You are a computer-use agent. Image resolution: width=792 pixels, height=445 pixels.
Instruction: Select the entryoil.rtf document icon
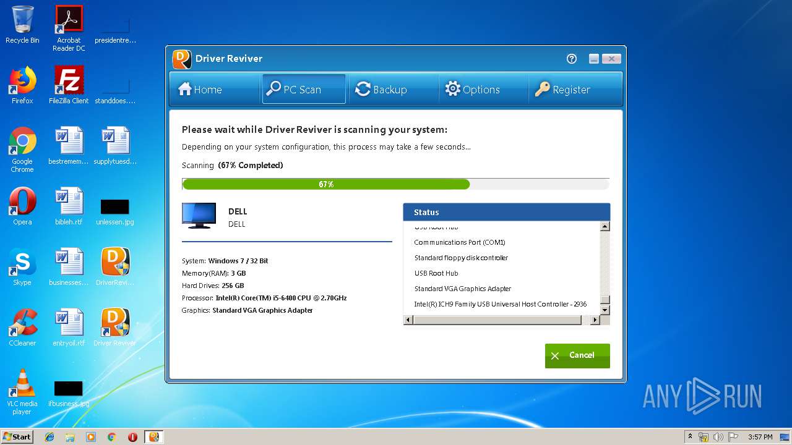69,328
